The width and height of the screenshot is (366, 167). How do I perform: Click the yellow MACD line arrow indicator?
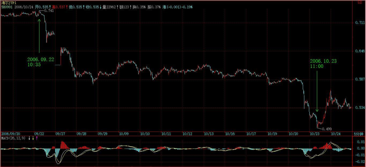(33, 138)
